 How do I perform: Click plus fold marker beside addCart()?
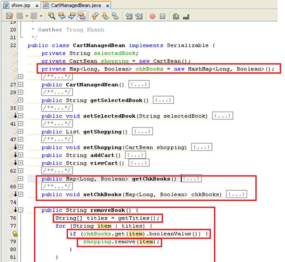pos(21,155)
